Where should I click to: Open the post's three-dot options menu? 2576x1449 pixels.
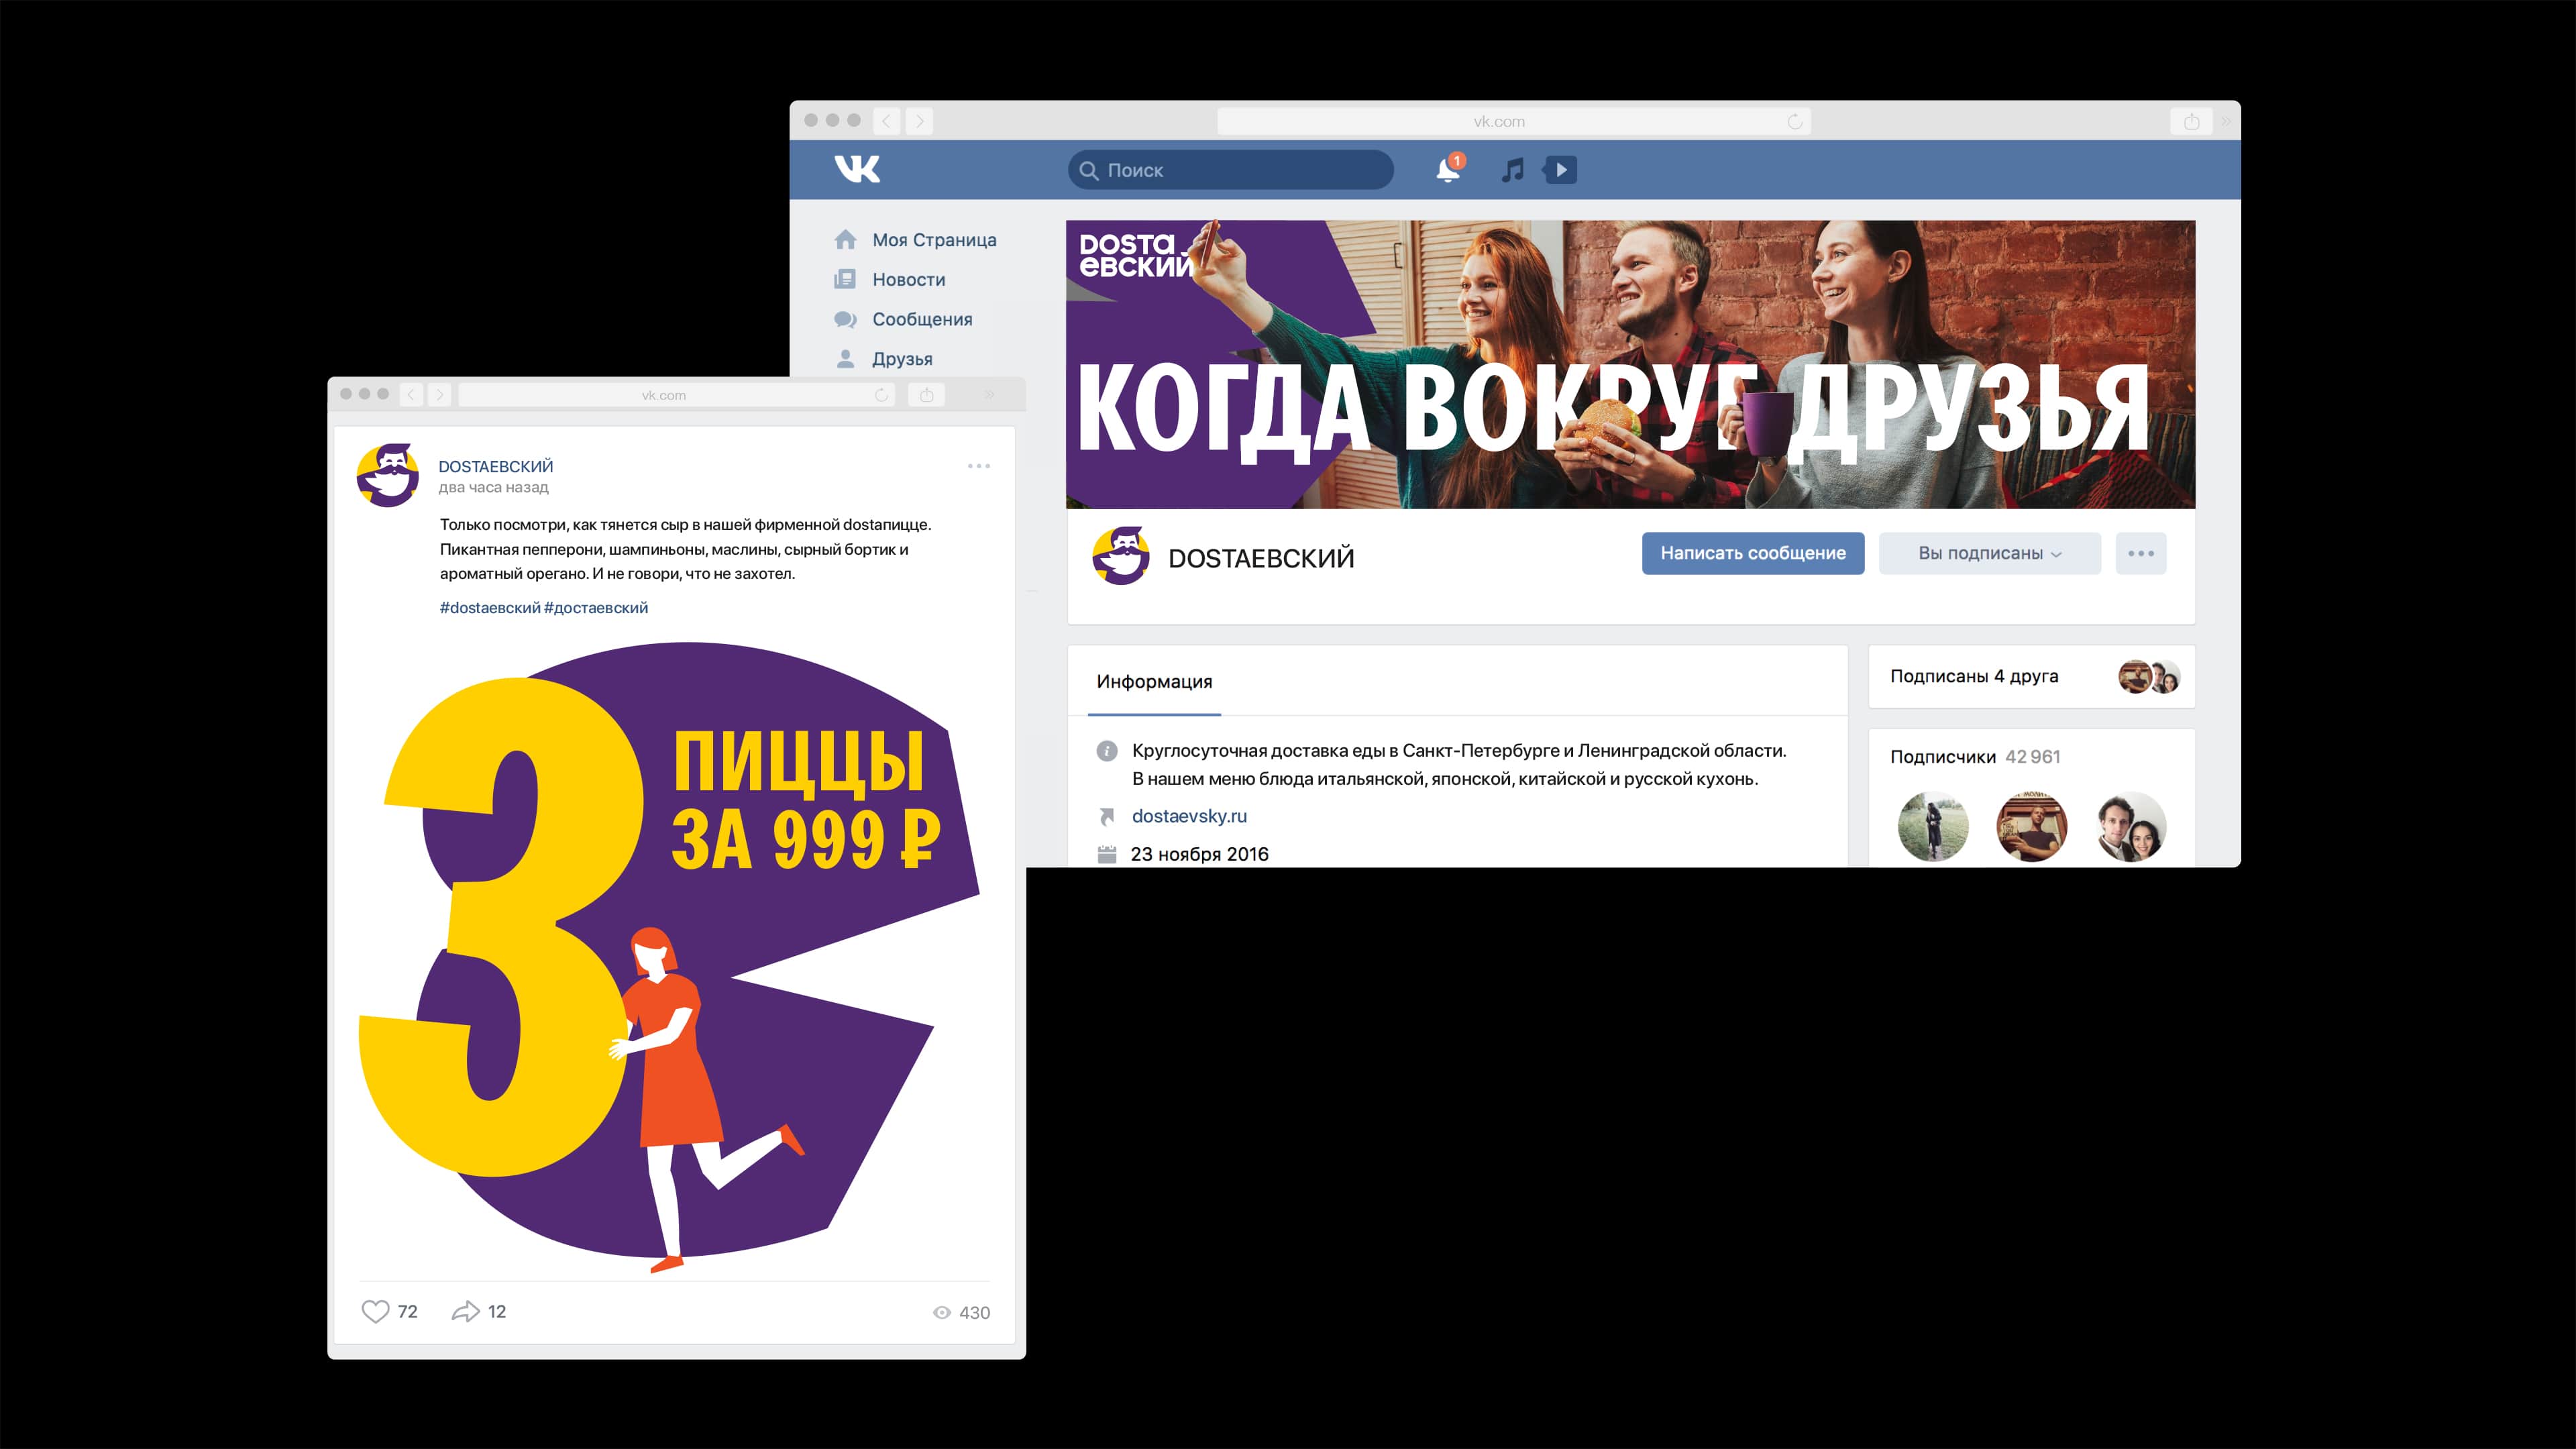[x=978, y=466]
